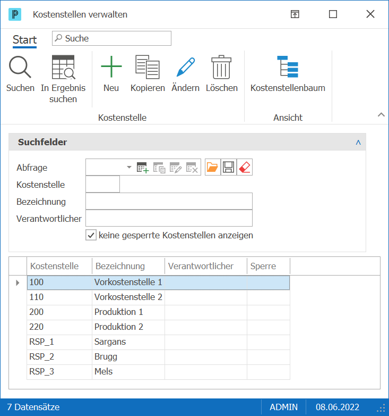The image size is (389, 416).
Task: Select the cell 110
Action: click(59, 297)
